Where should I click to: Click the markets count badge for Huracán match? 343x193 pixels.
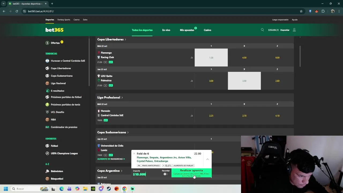pos(106,120)
